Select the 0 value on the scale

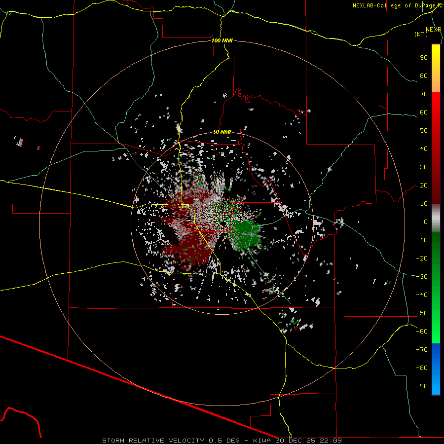coord(426,222)
